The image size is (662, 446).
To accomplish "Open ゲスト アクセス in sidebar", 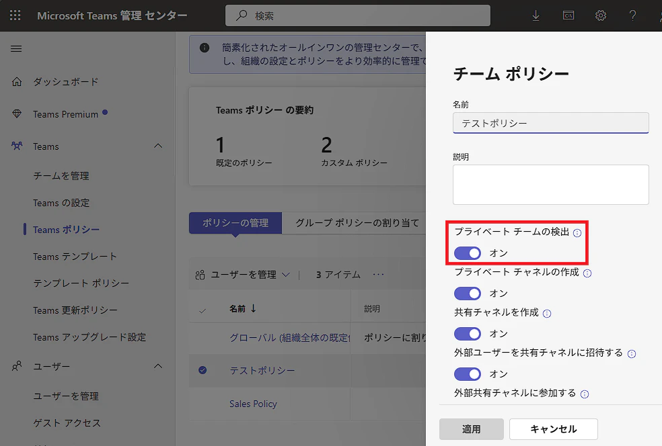I will (67, 423).
